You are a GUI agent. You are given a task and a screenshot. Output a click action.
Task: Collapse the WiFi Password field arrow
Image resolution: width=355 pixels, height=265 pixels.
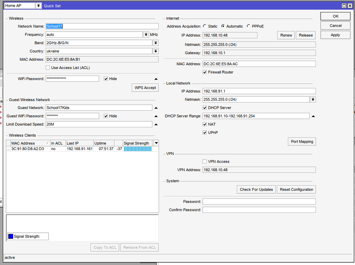click(155, 79)
